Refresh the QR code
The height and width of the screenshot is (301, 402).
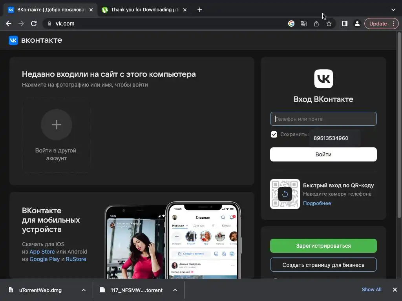[x=285, y=194]
